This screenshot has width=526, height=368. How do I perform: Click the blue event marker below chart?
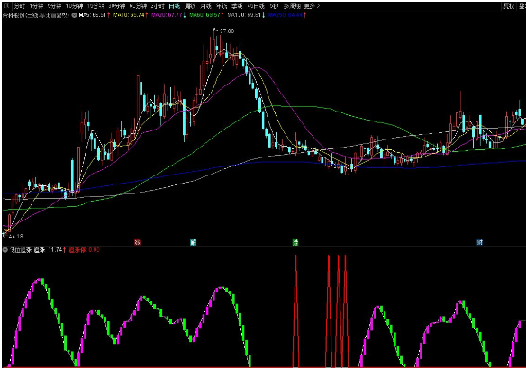[x=479, y=242]
